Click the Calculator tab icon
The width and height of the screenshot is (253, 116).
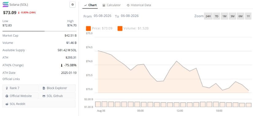pyautogui.click(x=104, y=5)
